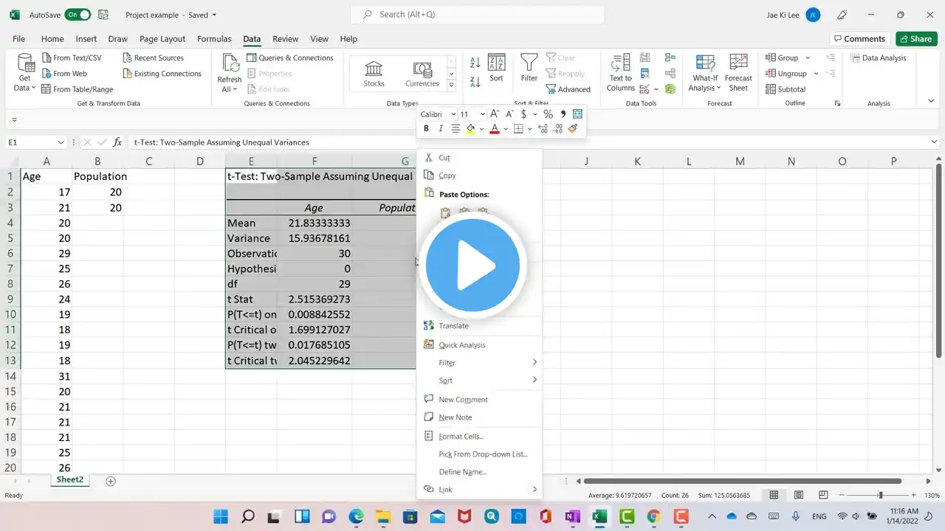Open Text to Columns wizard
Viewport: 945px width, 531px height.
pyautogui.click(x=620, y=73)
